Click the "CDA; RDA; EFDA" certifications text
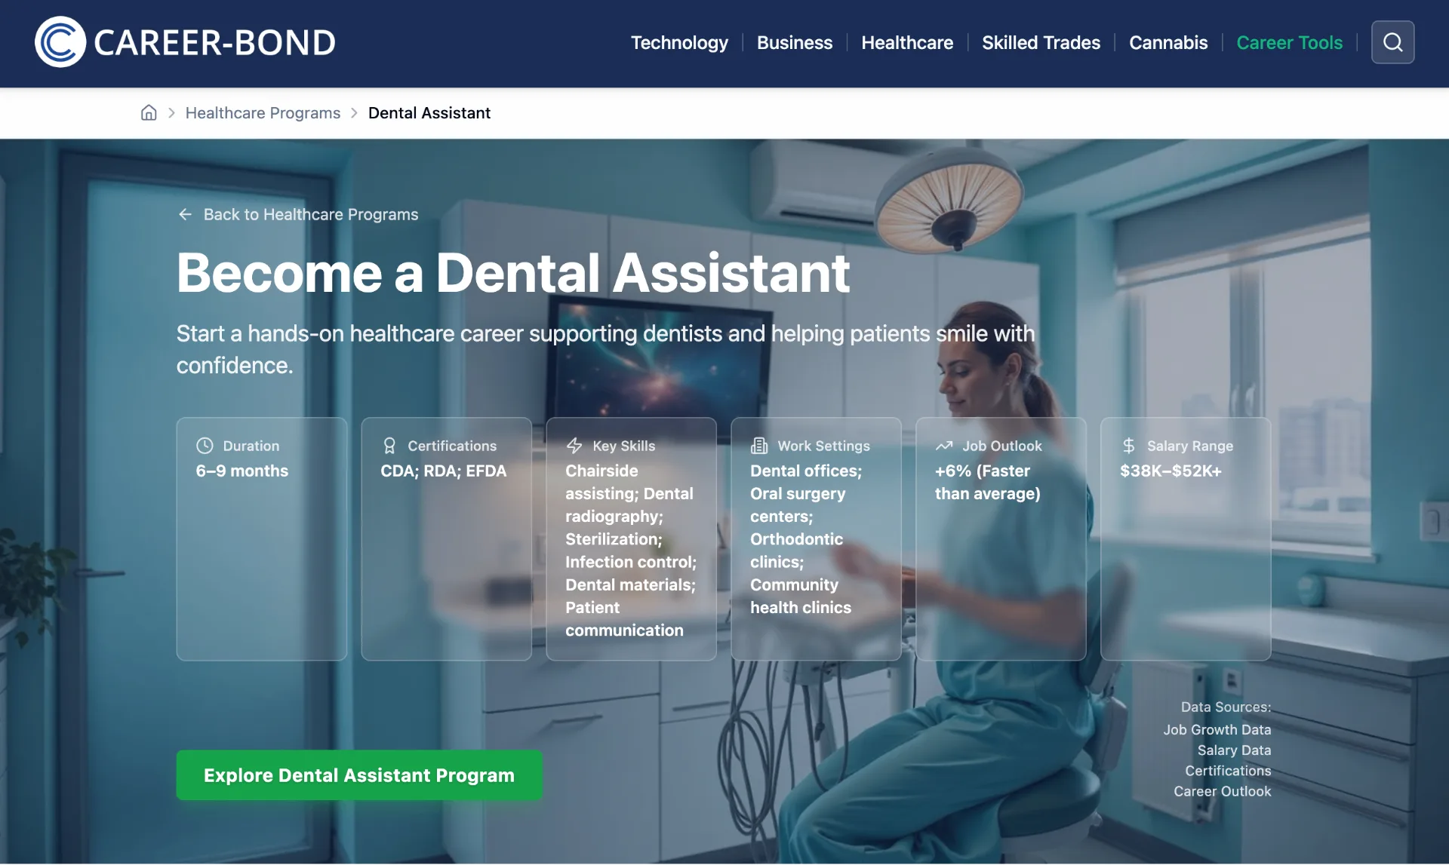The width and height of the screenshot is (1449, 865). pyautogui.click(x=443, y=471)
